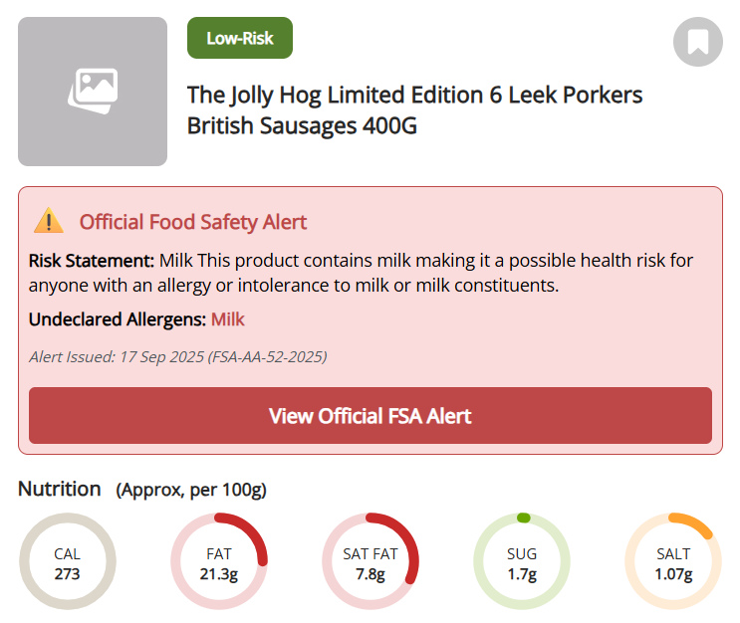Viewport: 740px width, 623px height.
Task: Click the warning triangle alert icon
Action: (x=48, y=221)
